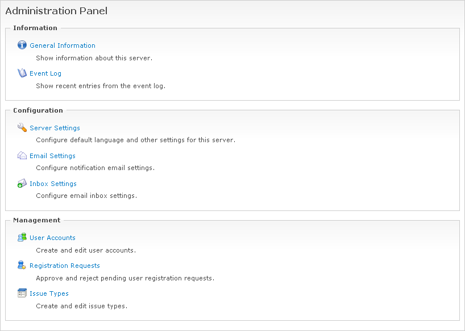Click the user icon beside Registration Requests
The width and height of the screenshot is (465, 331).
click(22, 266)
